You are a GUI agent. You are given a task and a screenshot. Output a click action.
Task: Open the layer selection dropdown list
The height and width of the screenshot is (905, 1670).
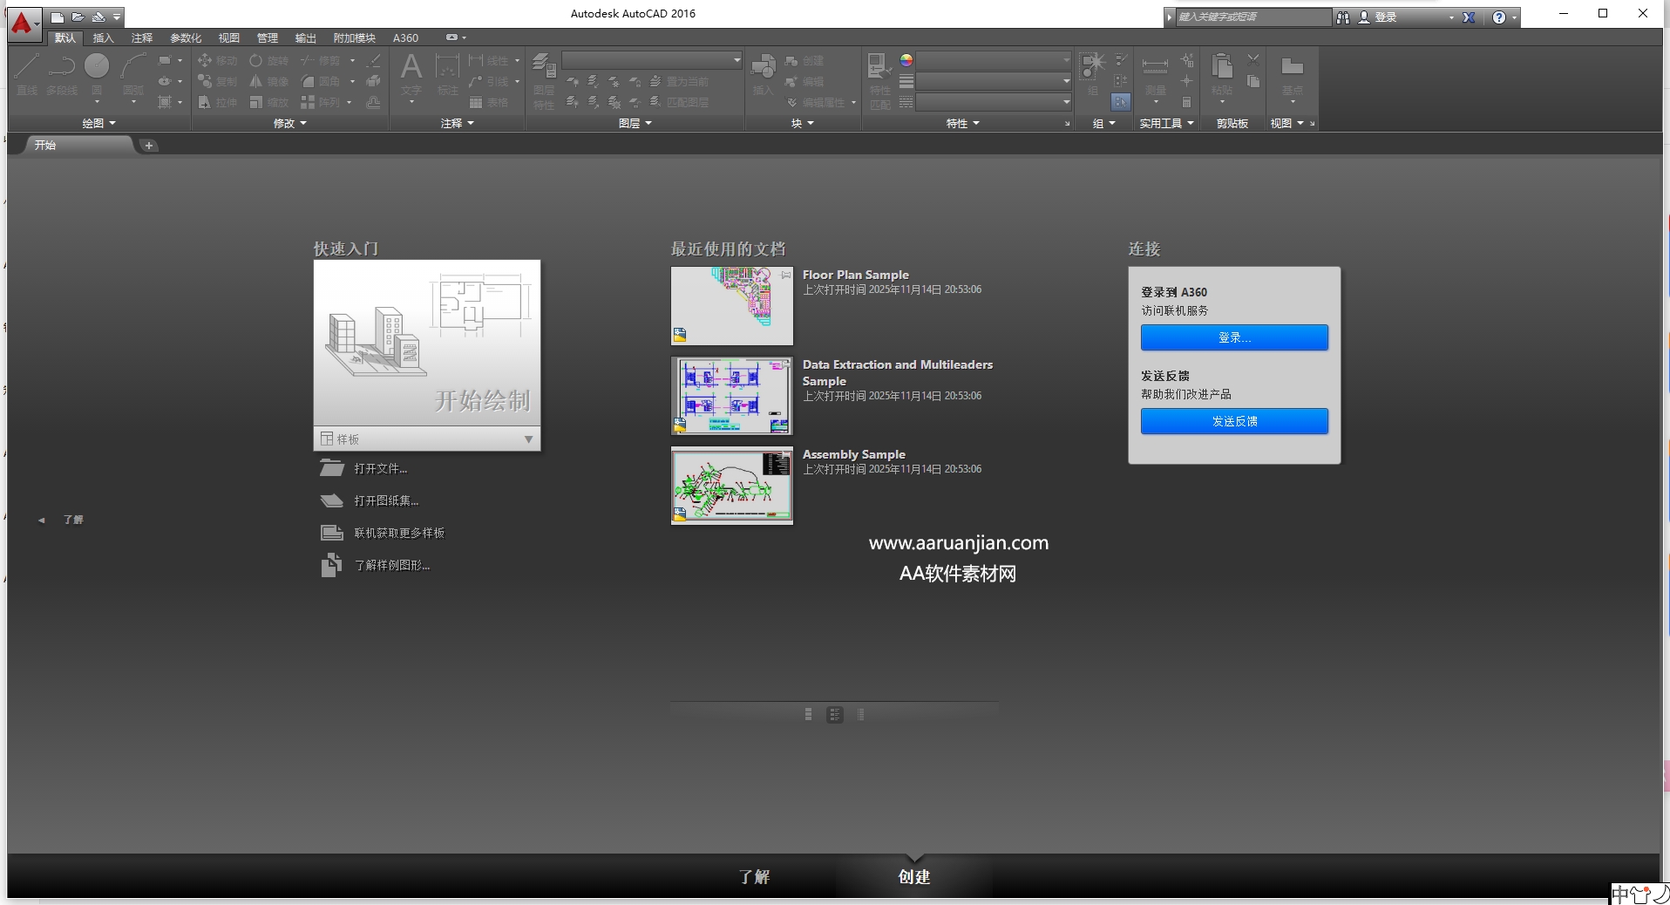coord(735,60)
